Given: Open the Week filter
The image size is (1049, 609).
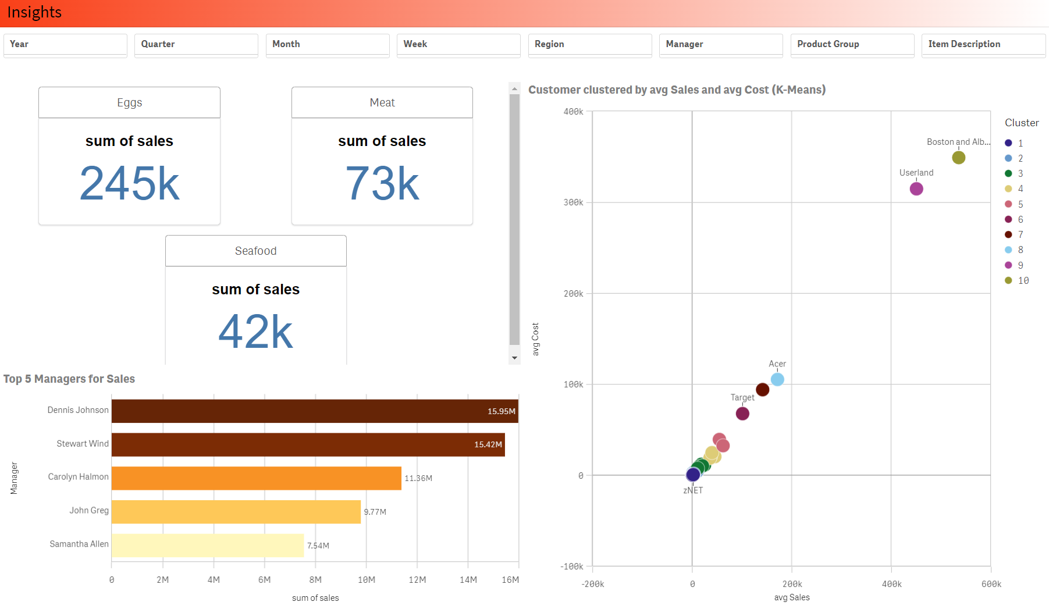Looking at the screenshot, I should [x=458, y=44].
